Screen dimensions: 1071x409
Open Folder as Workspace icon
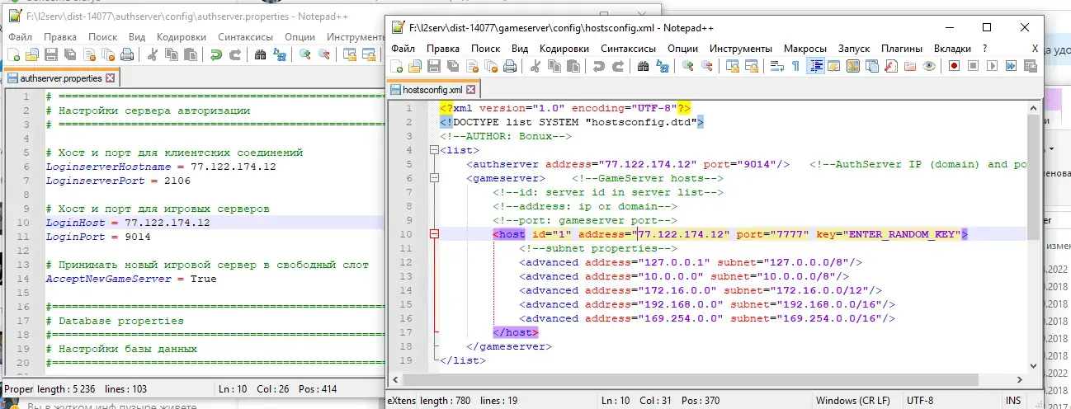coord(910,66)
